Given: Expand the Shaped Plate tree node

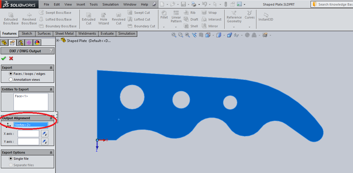Looking at the screenshot, I should pos(58,41).
